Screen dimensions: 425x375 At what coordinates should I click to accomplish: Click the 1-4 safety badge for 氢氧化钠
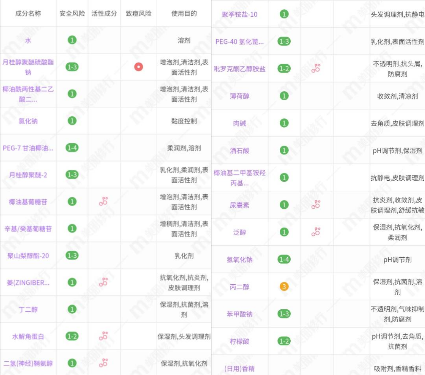pyautogui.click(x=284, y=259)
